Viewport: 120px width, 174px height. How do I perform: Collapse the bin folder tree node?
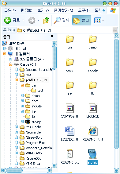click(22, 85)
